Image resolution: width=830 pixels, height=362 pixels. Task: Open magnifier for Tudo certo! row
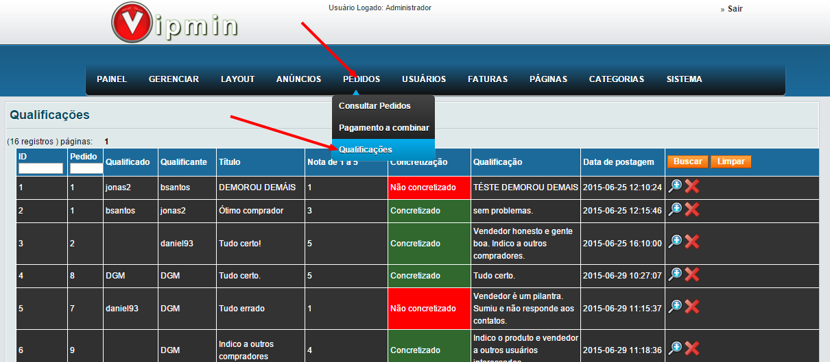click(675, 242)
